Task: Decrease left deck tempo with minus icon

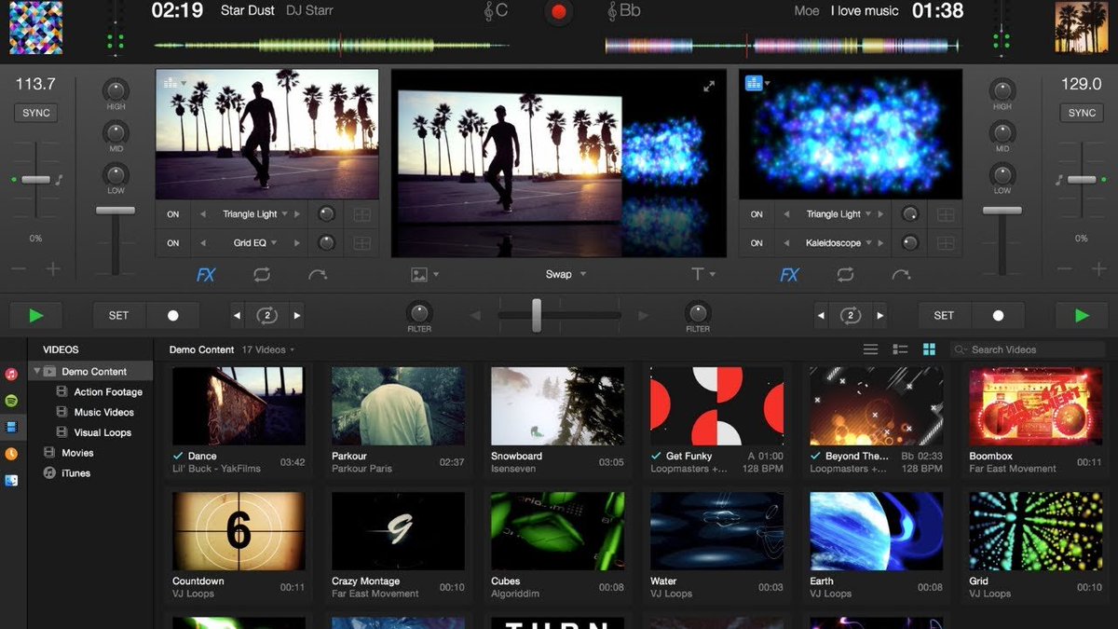Action: [x=19, y=269]
